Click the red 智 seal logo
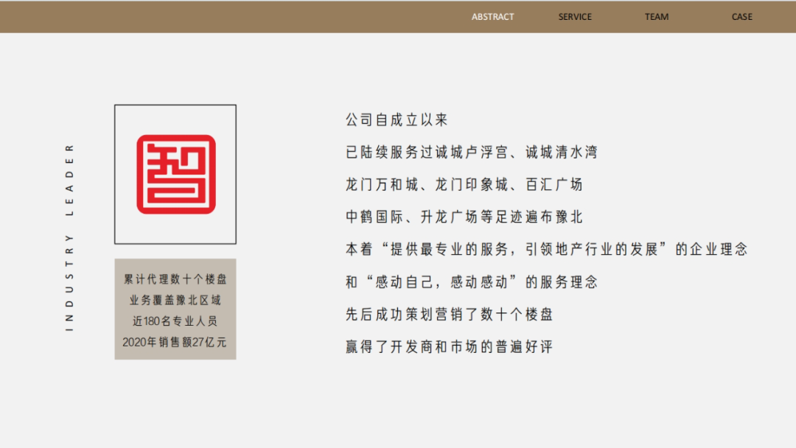This screenshot has width=796, height=448. [x=175, y=174]
